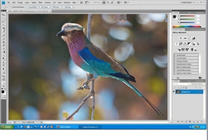The height and width of the screenshot is (140, 208).
Task: Add a Brightness/Contrast adjustment
Action: 181,38
